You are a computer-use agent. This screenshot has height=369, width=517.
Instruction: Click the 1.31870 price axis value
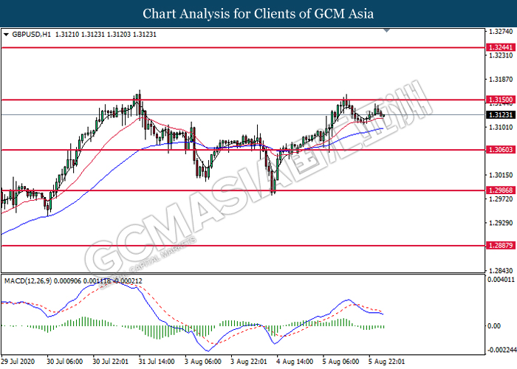tap(501, 80)
